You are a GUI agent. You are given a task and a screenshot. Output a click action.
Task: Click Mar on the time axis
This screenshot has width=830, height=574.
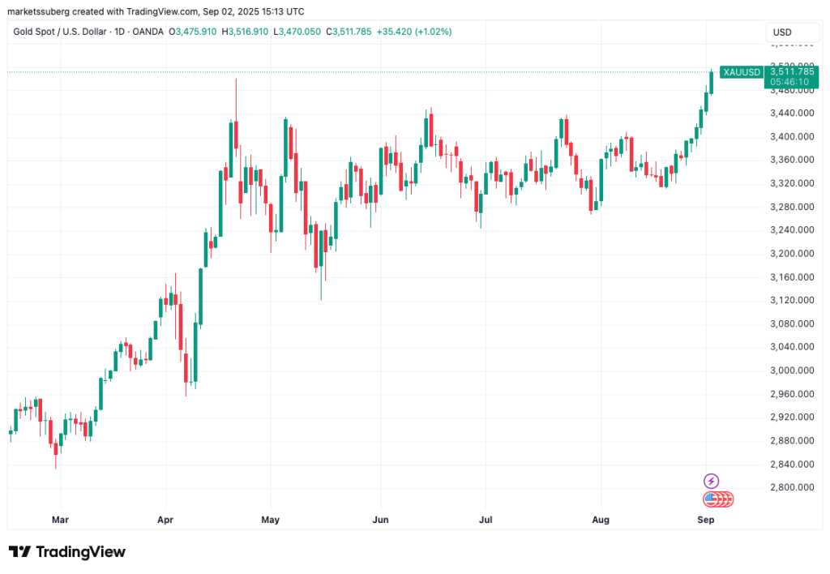(60, 520)
